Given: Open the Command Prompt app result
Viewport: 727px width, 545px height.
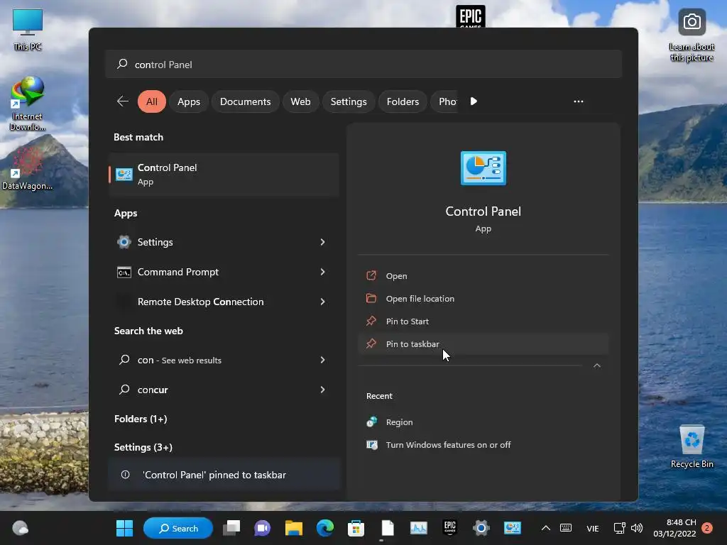Looking at the screenshot, I should coord(211,272).
